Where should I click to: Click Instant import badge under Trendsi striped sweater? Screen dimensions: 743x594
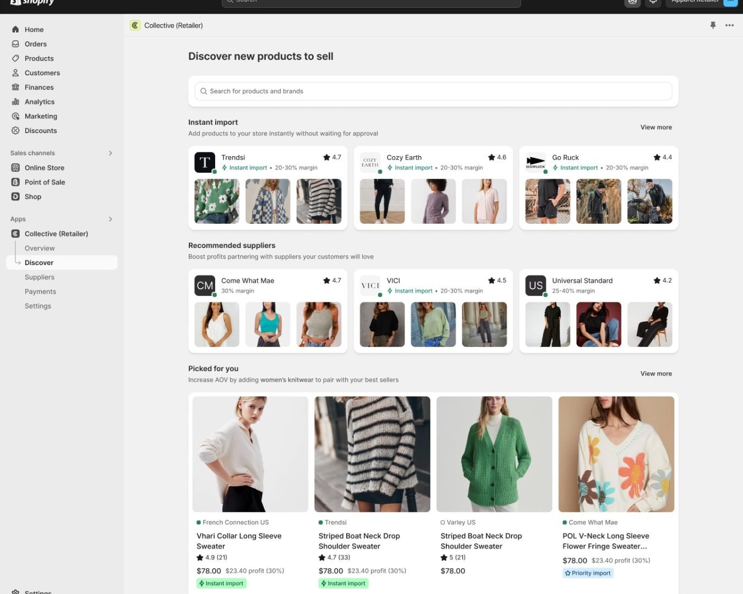[343, 584]
